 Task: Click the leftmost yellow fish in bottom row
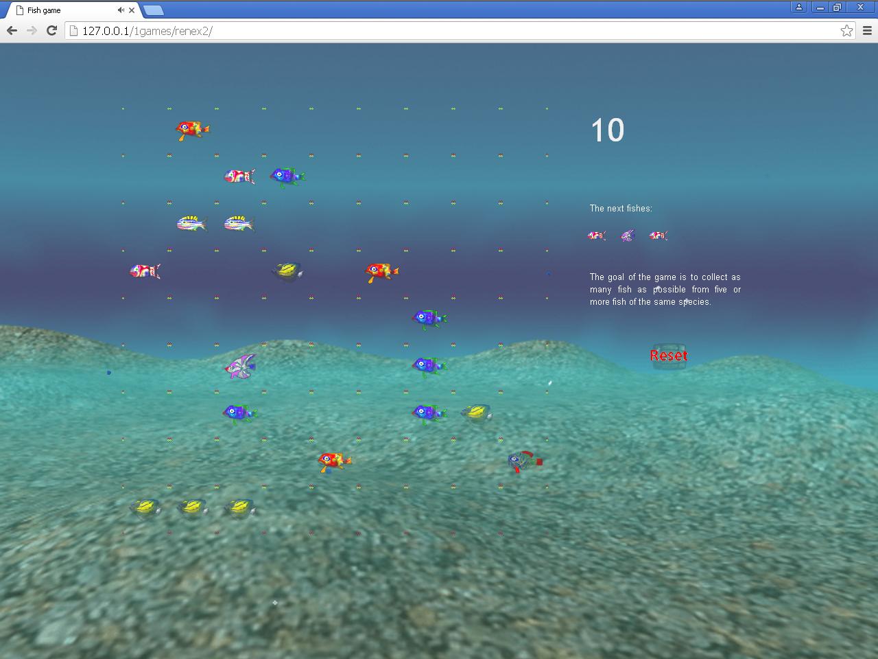(145, 507)
